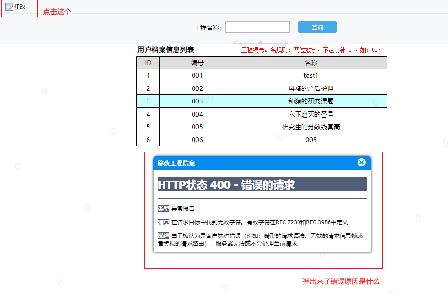Image resolution: width=448 pixels, height=294 pixels.
Task: Click the ID cell 6
Action: click(x=148, y=140)
